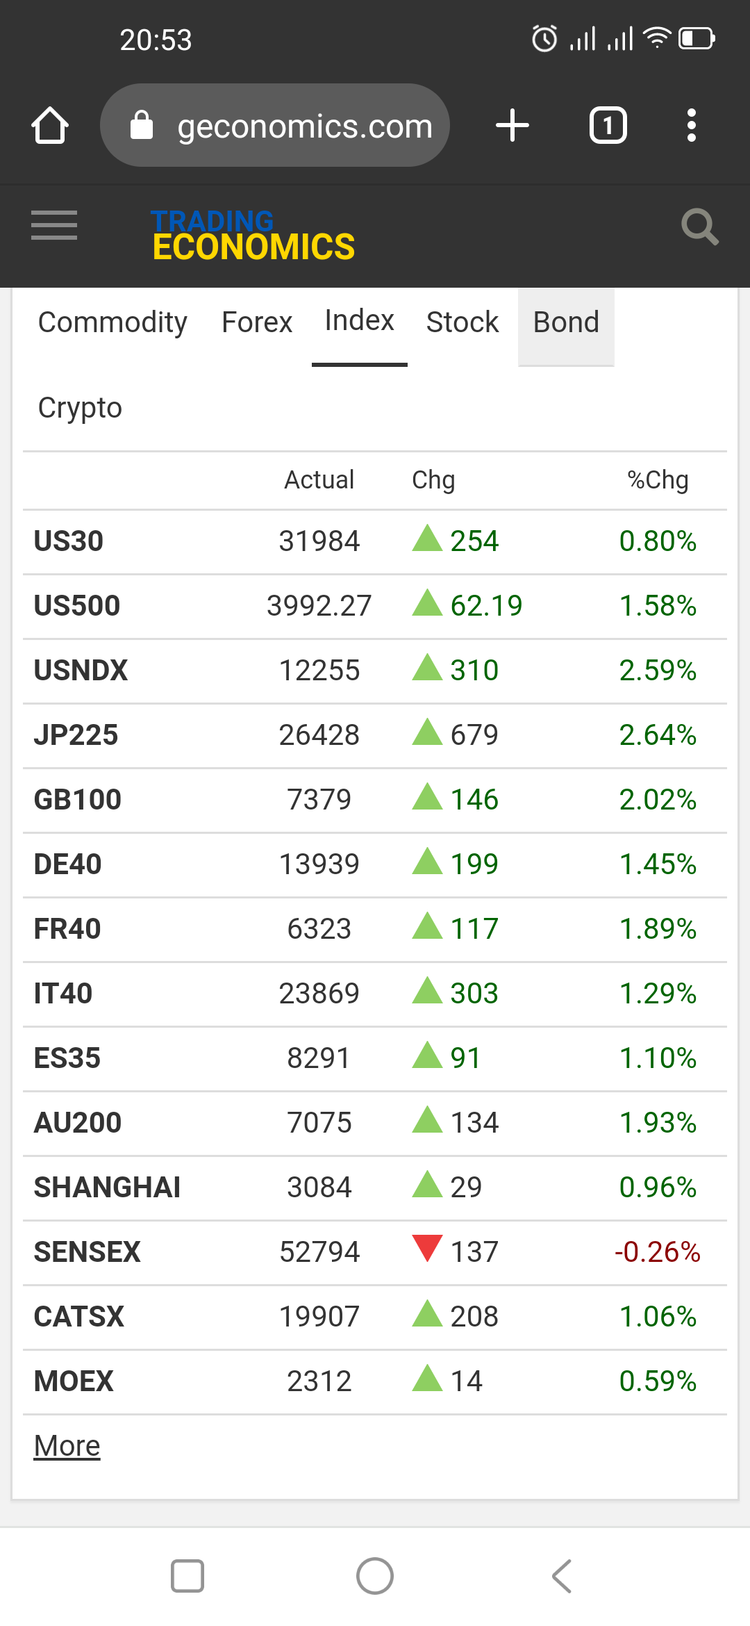The height and width of the screenshot is (1626, 750).
Task: Open the hamburger navigation menu
Action: [x=54, y=225]
